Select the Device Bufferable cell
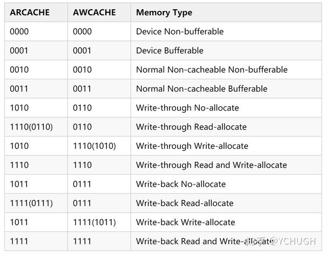 pyautogui.click(x=170, y=51)
